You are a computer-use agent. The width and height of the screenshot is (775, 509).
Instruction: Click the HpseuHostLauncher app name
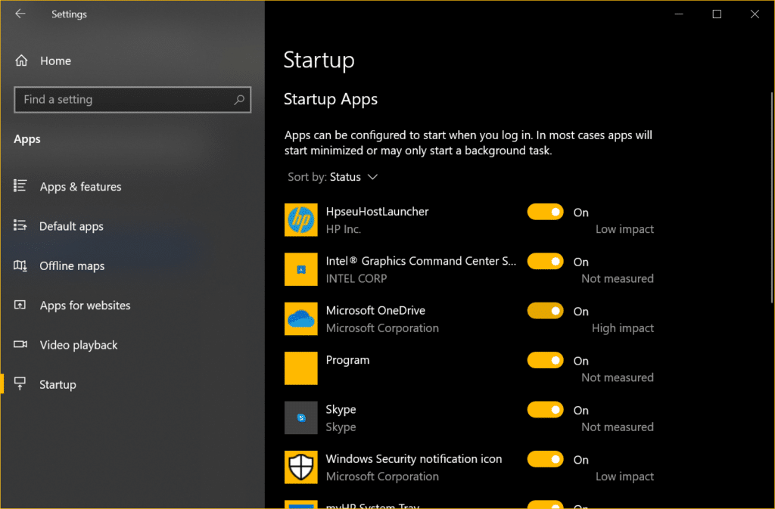[x=377, y=211]
